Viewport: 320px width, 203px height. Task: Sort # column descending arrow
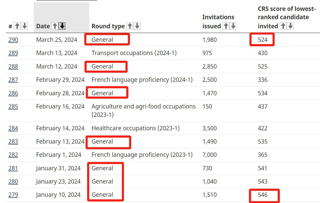(24, 26)
